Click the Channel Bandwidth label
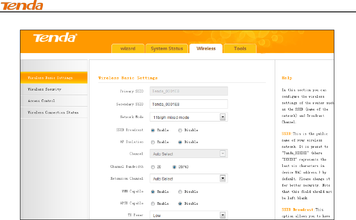356x220 pixels. 127,166
